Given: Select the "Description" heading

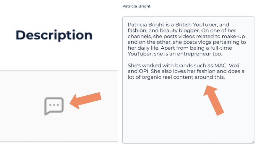Looking at the screenshot, I should (54, 35).
